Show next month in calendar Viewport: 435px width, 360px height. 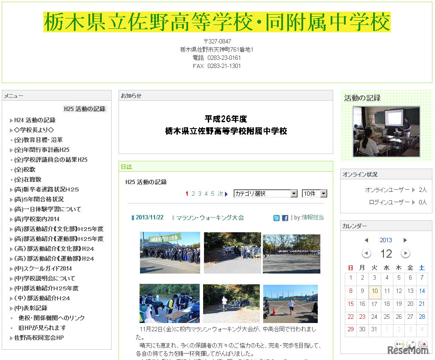405,253
